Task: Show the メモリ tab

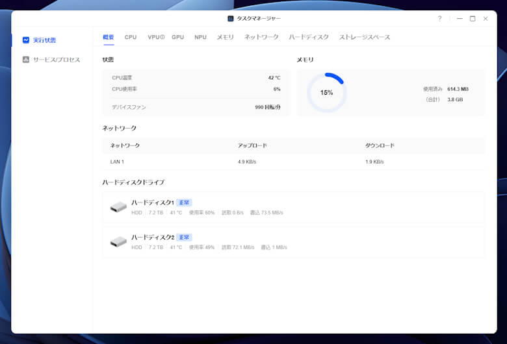Action: pos(225,38)
